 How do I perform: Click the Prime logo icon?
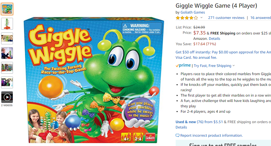(183, 66)
